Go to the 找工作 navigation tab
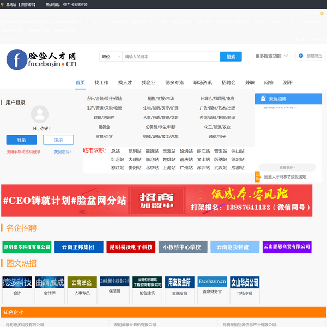This screenshot has height=327, width=327. click(x=101, y=83)
